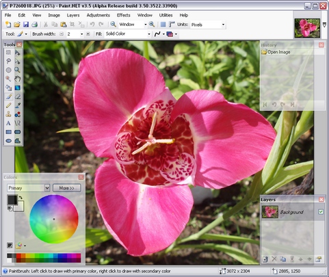Select the Clone Stamp tool

click(8, 114)
